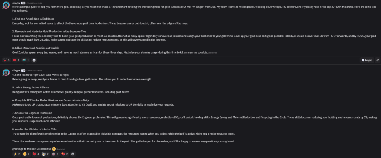This screenshot has height=158, width=381.
Task: Add a reaction to the second message
Action: click(73, 154)
